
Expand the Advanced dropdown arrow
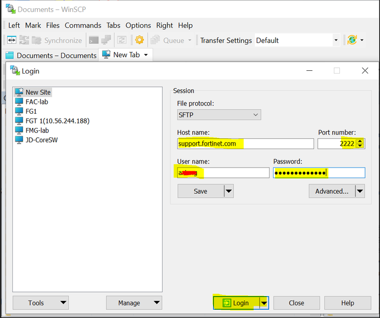(x=360, y=191)
